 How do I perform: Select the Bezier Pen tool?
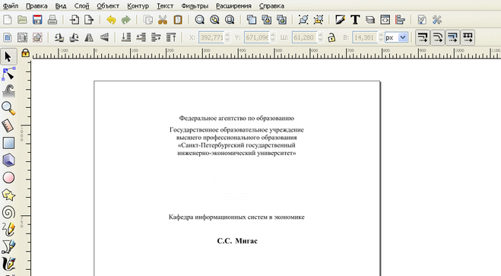8,246
